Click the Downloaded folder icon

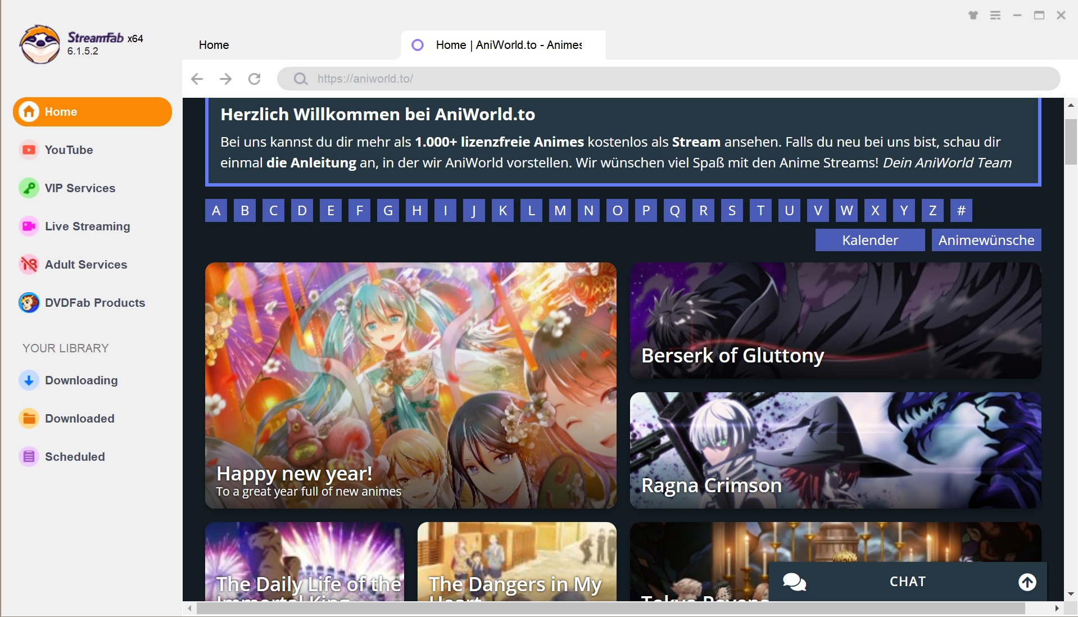[29, 419]
